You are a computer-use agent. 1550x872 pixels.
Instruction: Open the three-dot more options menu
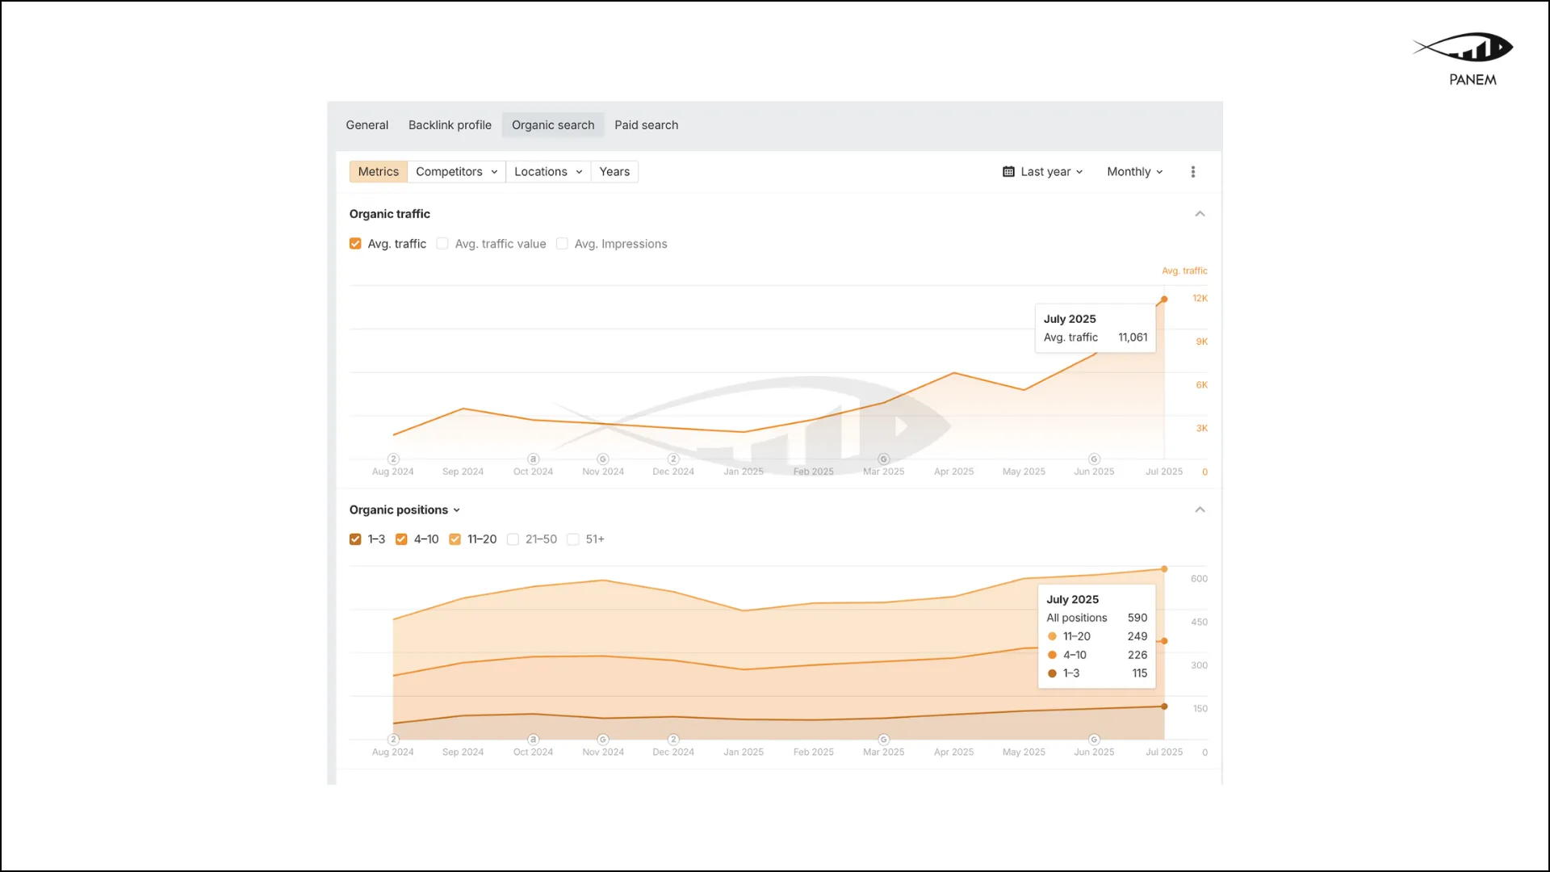click(1192, 172)
